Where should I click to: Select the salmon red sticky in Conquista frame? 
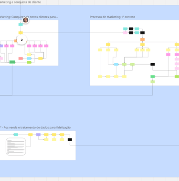[21, 58]
